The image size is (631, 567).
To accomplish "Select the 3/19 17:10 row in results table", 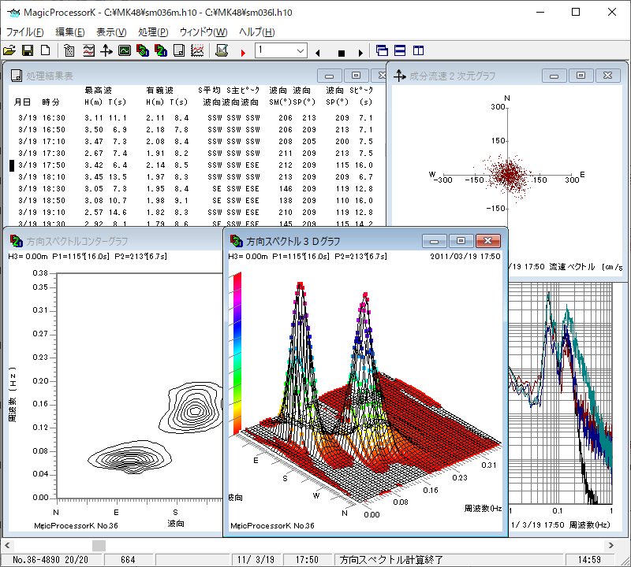I will click(x=195, y=142).
